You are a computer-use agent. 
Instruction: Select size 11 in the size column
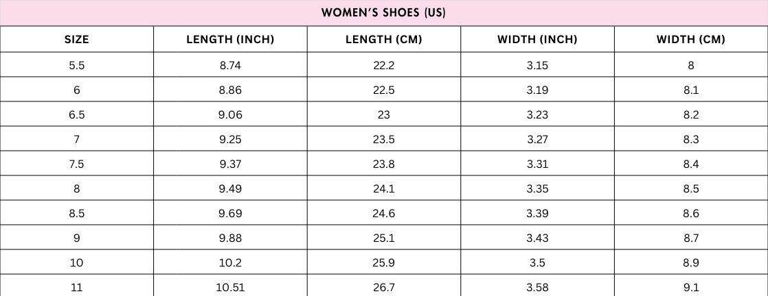[x=76, y=288]
